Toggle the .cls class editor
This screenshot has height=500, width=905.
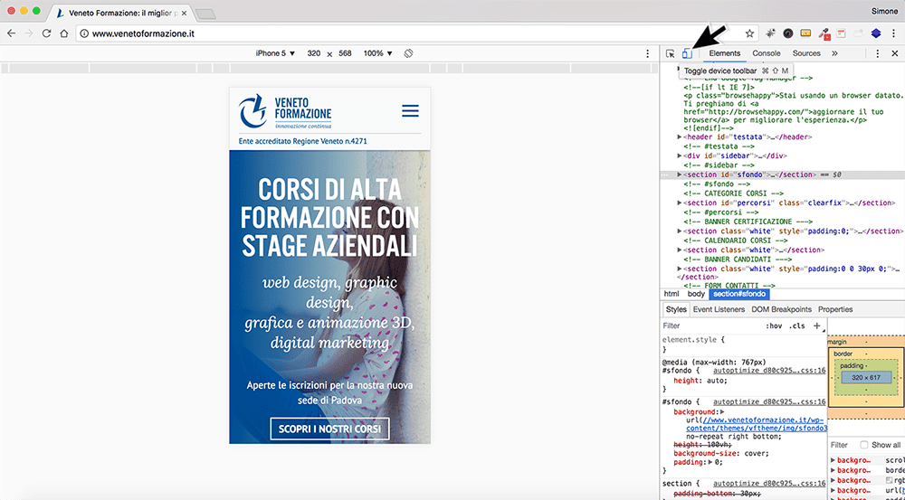797,325
